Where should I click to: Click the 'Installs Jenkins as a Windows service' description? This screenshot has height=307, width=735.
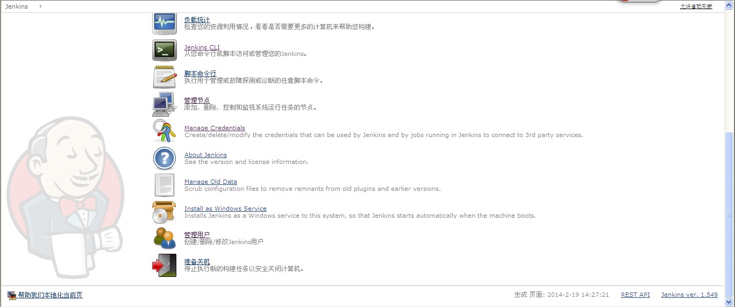coord(360,216)
